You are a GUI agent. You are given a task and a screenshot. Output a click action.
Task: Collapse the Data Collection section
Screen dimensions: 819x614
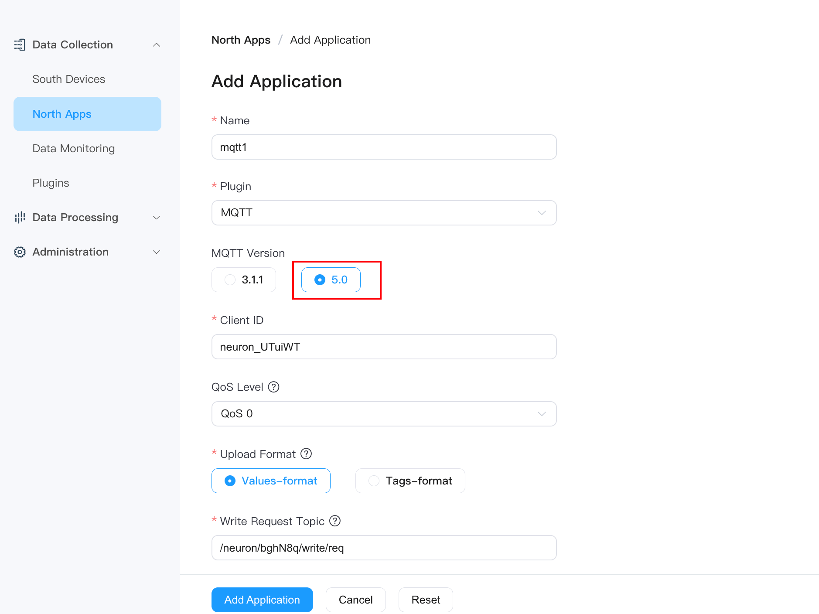[x=157, y=44]
